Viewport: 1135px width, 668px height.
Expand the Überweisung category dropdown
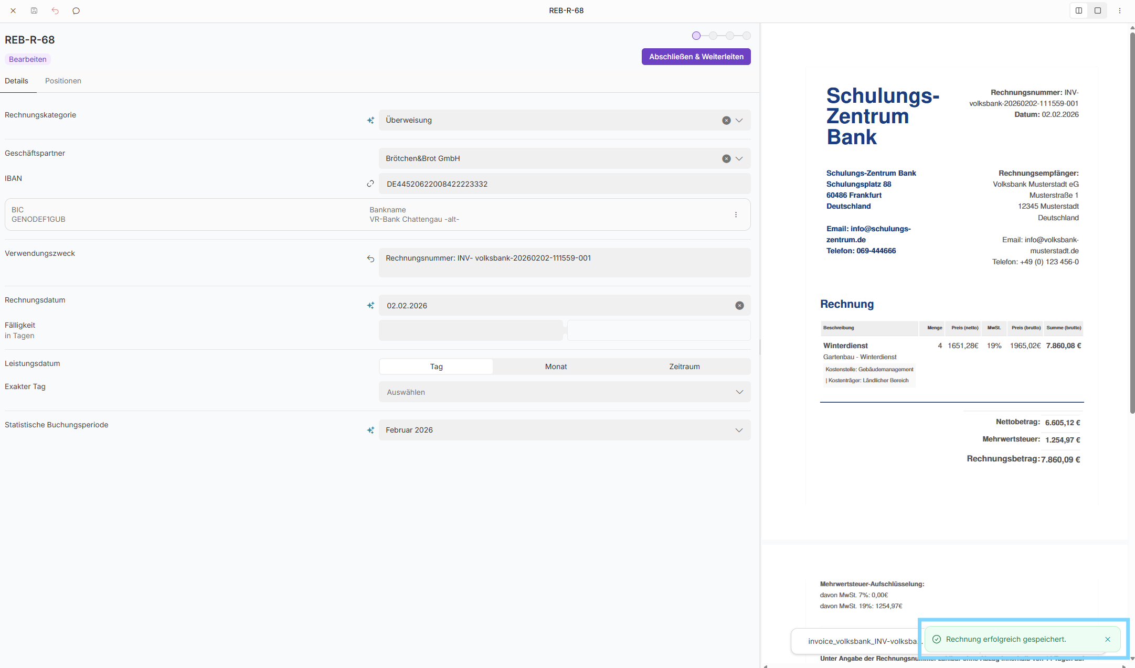click(739, 120)
